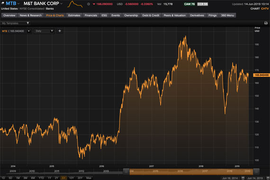Screen dimensions: 270x180
Task: Open the Daily interval dropdown
Action: [x=44, y=31]
